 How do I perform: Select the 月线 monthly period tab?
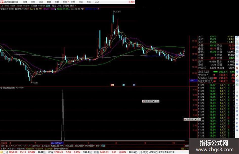click(59, 6)
